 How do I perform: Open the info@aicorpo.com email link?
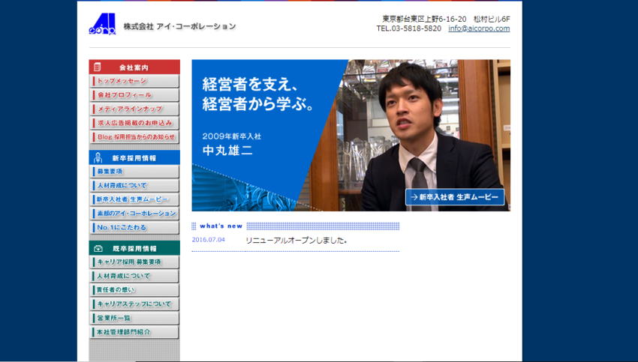point(479,28)
